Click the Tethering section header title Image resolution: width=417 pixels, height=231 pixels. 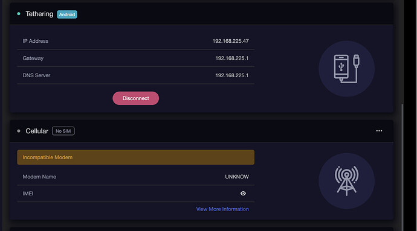pyautogui.click(x=39, y=14)
